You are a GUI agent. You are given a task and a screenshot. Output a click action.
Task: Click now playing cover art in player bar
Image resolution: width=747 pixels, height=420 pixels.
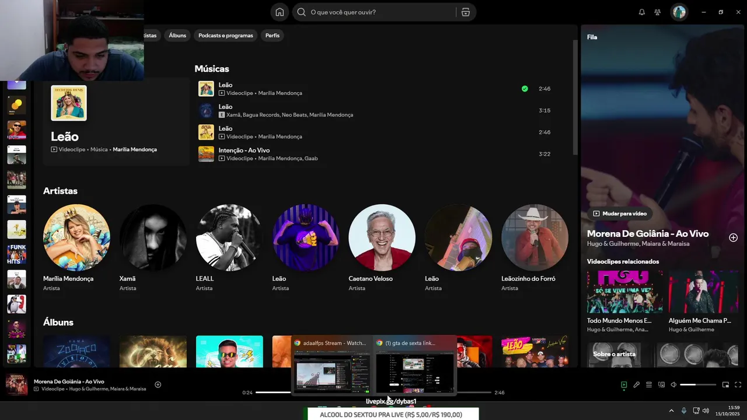click(x=16, y=385)
